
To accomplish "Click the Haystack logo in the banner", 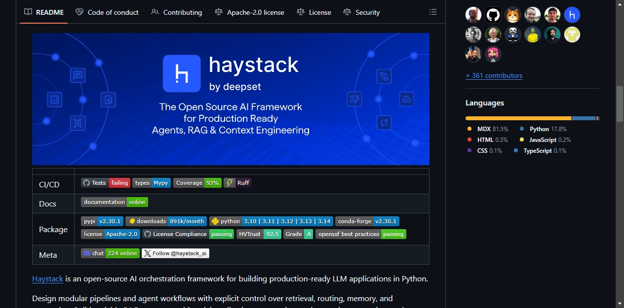I will (182, 73).
